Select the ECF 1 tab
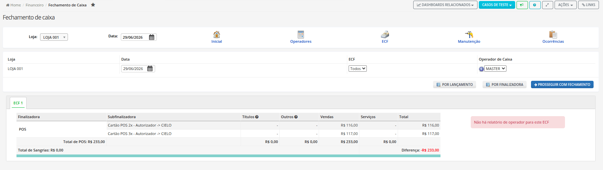The height and width of the screenshot is (170, 603). tap(18, 103)
